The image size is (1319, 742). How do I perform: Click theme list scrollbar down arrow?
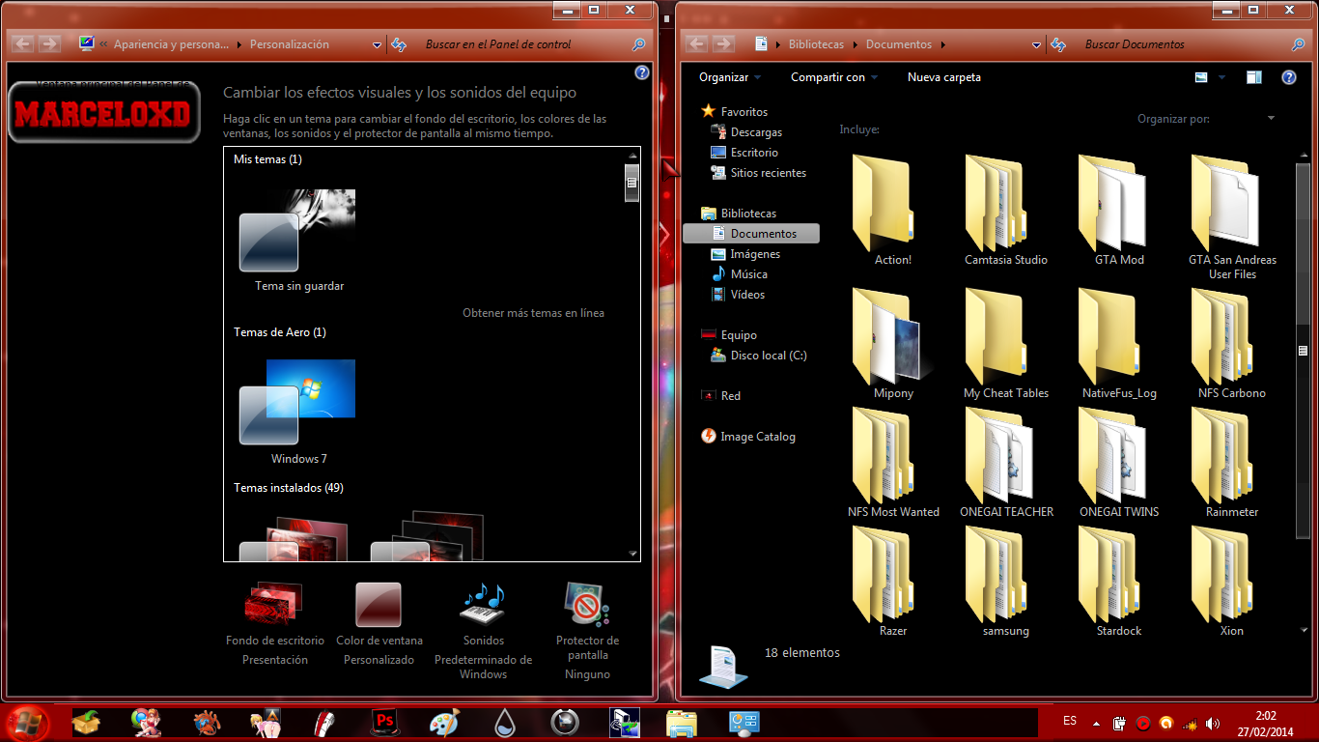point(633,554)
